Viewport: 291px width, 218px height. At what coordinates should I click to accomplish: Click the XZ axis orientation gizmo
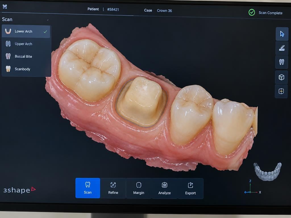point(253,187)
